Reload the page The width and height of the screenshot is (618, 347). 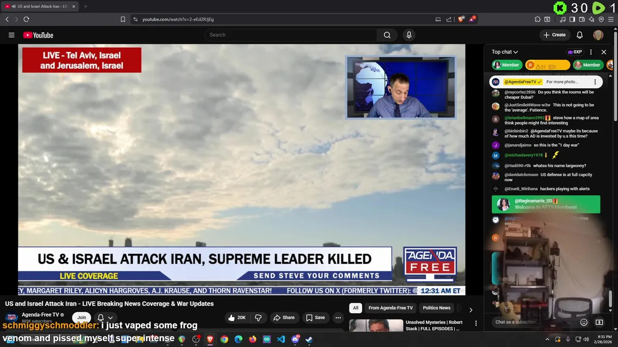tap(26, 19)
